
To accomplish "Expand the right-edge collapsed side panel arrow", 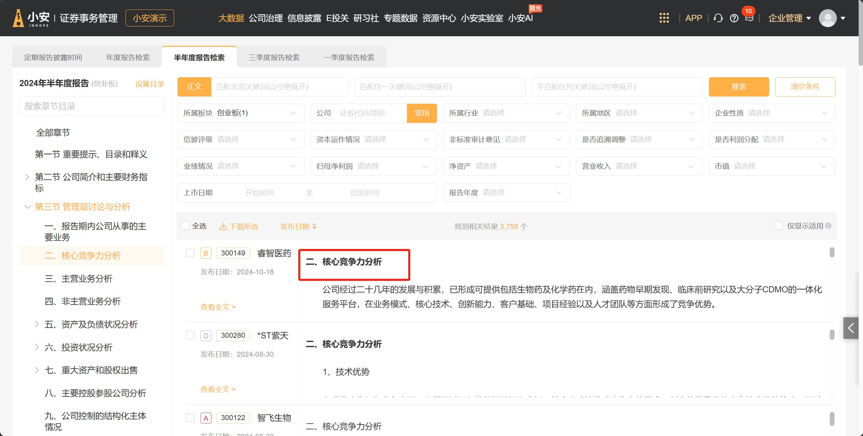I will pos(851,328).
